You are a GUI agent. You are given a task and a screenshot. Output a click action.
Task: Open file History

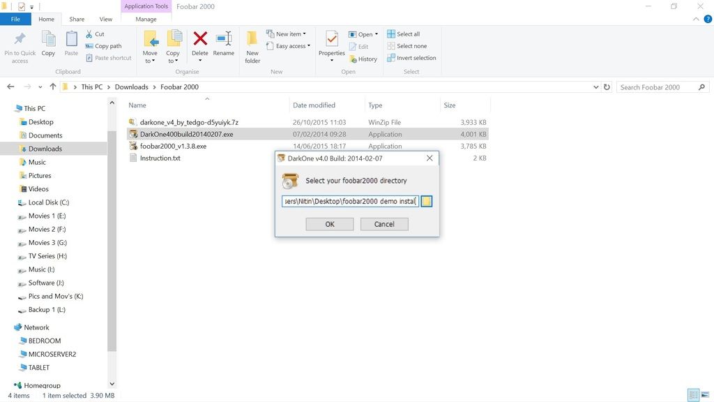[x=363, y=59]
